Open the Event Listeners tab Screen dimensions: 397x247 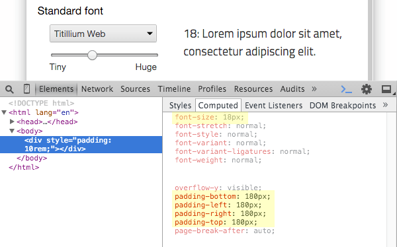(273, 105)
